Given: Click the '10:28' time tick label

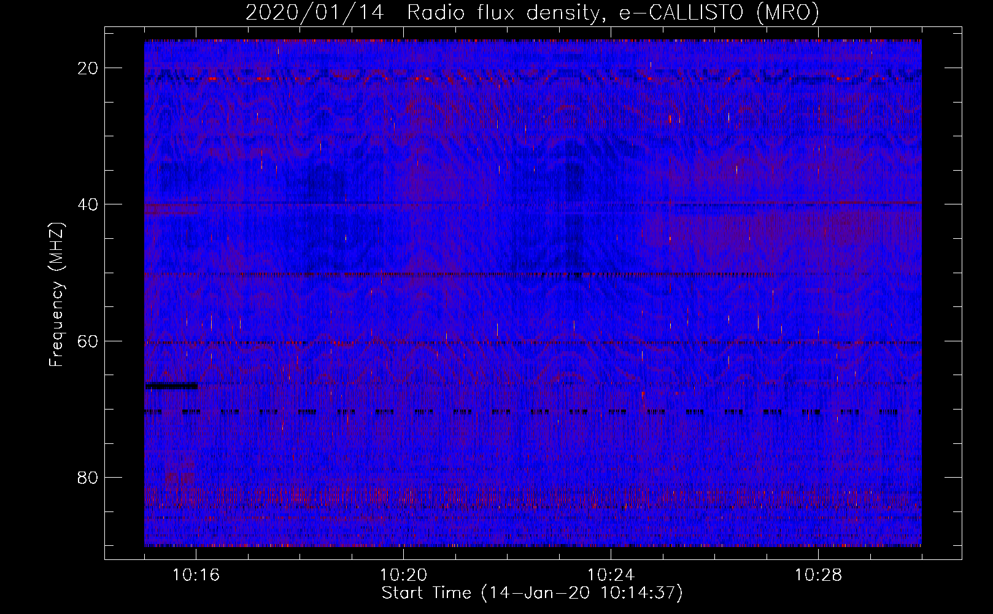Looking at the screenshot, I should point(818,575).
